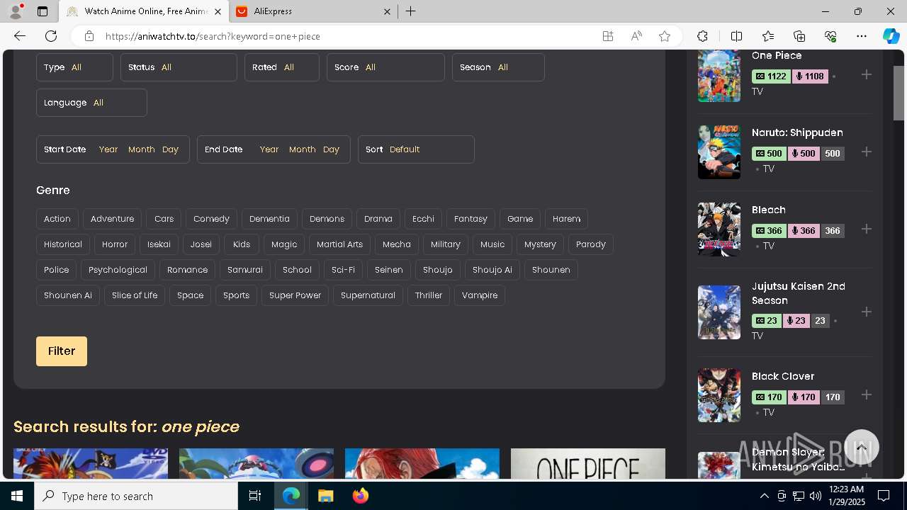907x510 pixels.
Task: Open Split screen icon
Action: click(x=736, y=36)
